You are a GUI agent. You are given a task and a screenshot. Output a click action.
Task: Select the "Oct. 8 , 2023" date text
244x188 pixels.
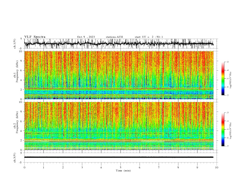(x=86, y=37)
